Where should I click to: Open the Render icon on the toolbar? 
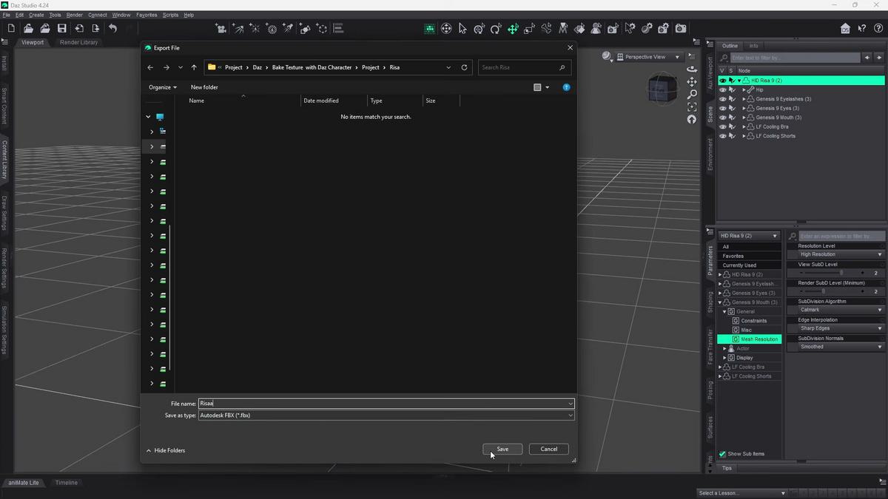pyautogui.click(x=681, y=28)
